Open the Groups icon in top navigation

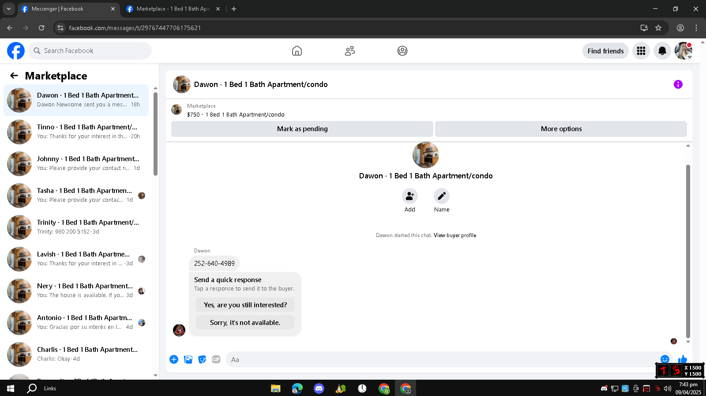coord(402,51)
